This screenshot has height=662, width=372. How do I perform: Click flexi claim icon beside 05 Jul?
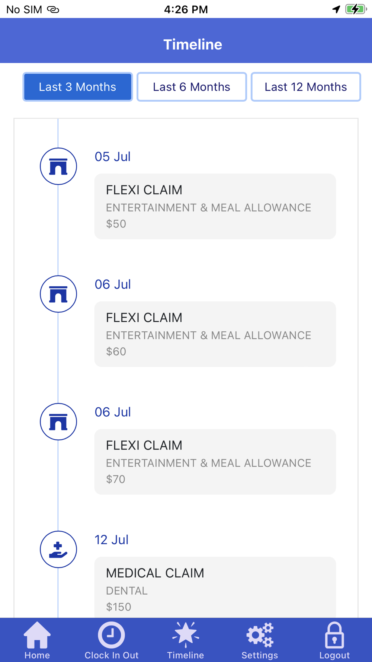[58, 166]
